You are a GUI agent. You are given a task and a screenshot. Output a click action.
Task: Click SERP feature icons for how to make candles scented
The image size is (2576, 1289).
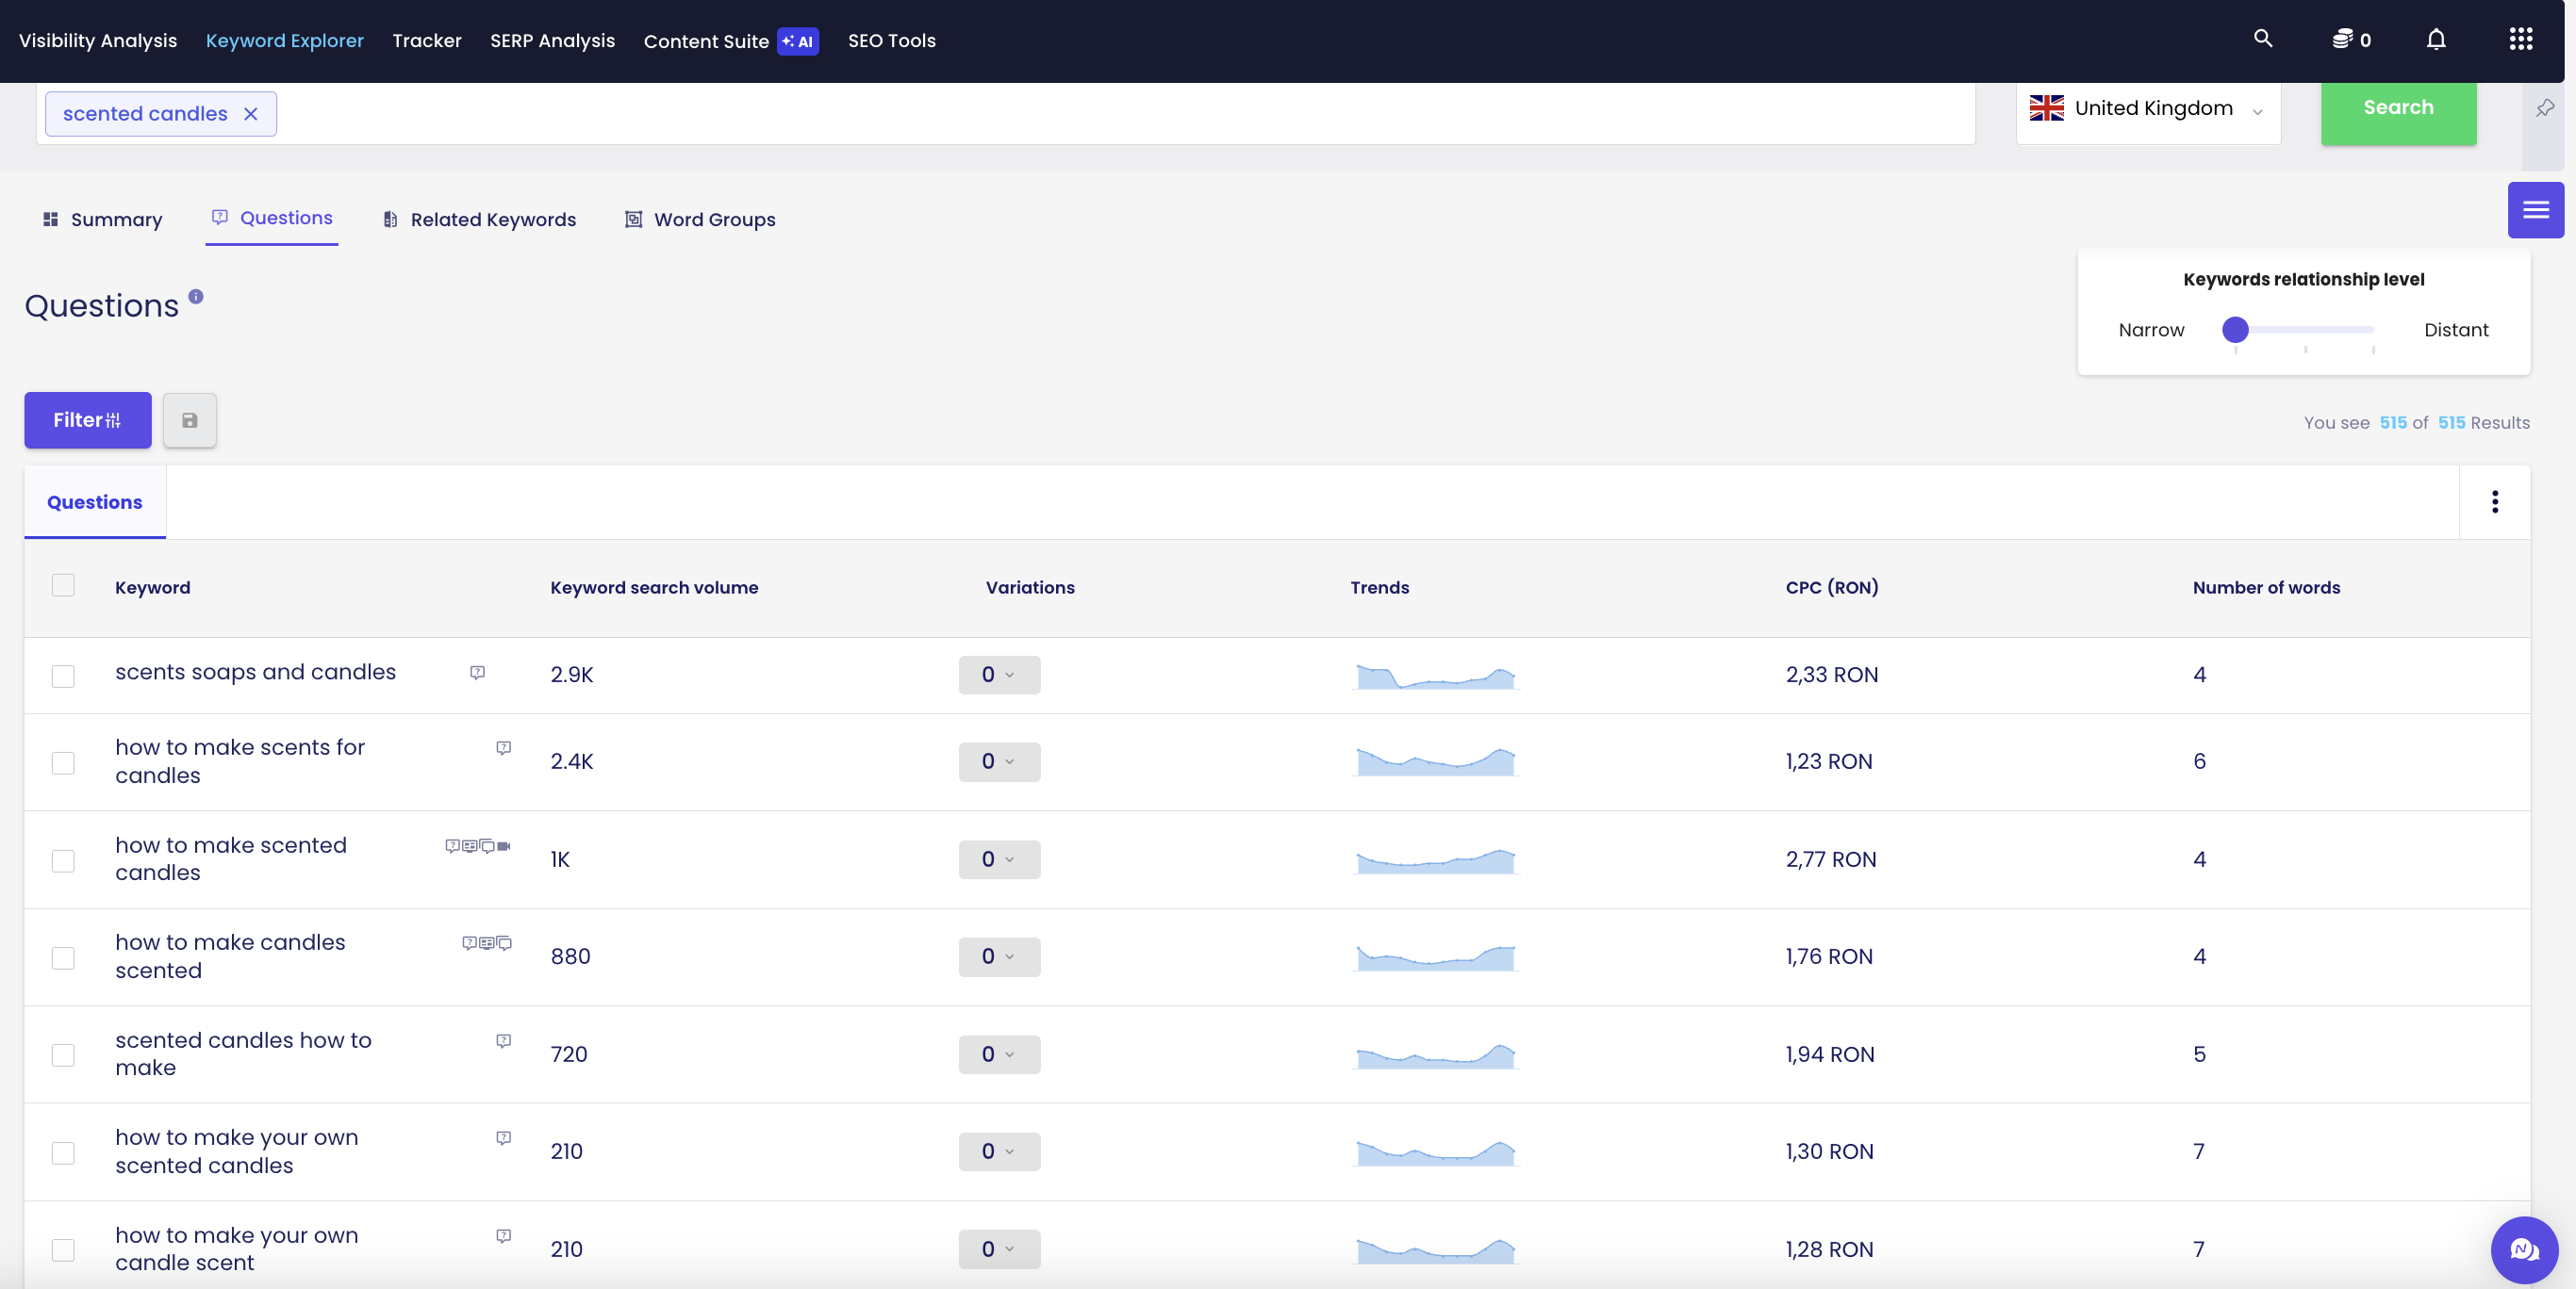(486, 942)
